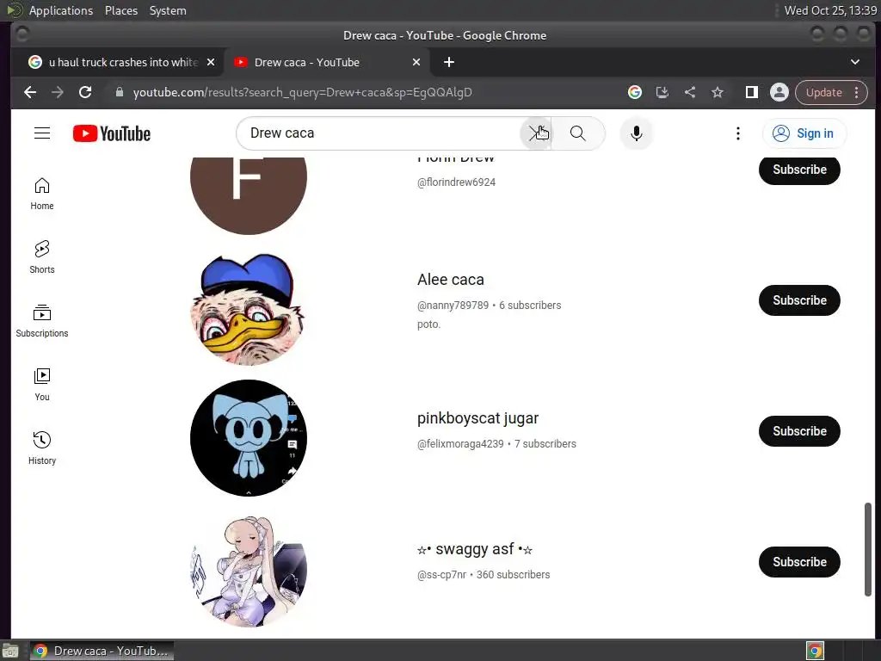
Task: Bookmark this page with the star
Action: pyautogui.click(x=718, y=92)
